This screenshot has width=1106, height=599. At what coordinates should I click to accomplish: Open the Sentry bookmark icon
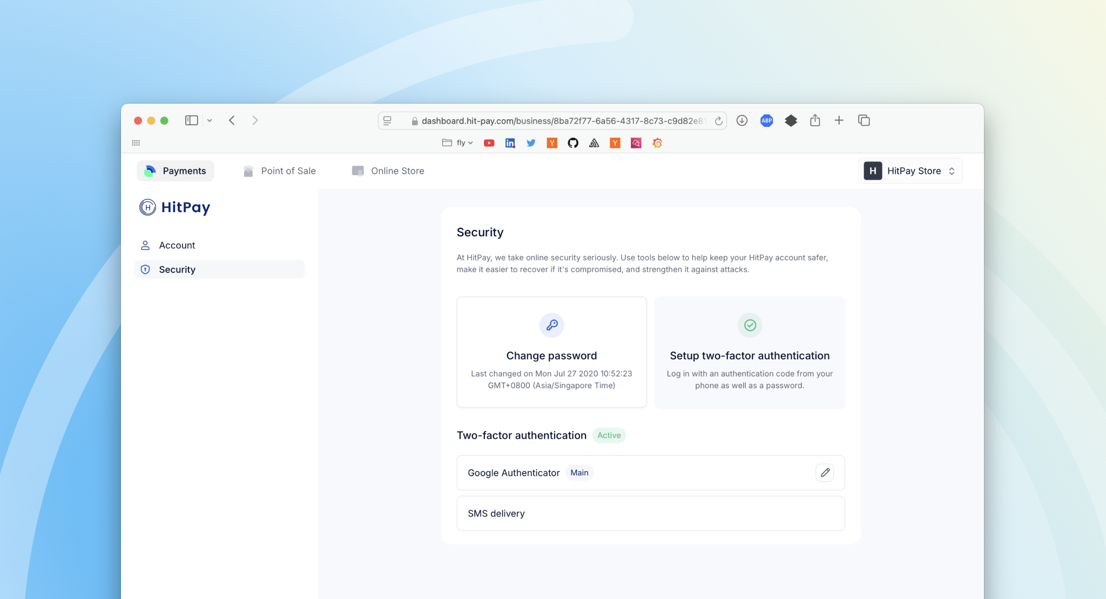coord(594,143)
